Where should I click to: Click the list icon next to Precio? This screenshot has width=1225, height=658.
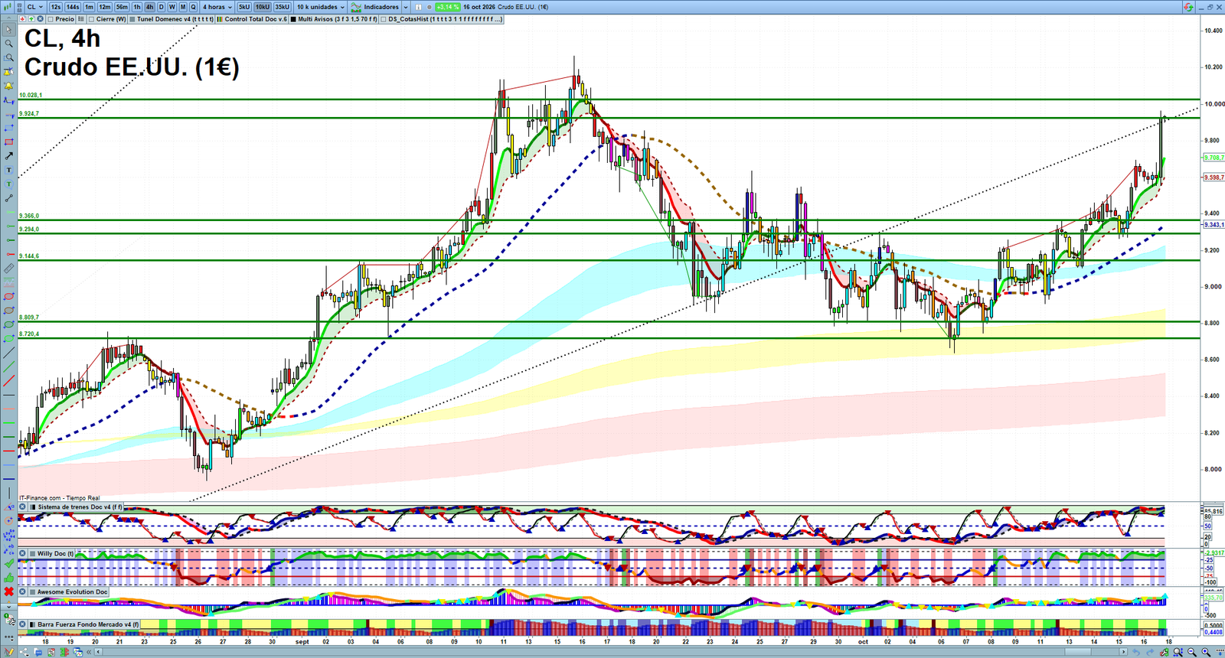pos(80,19)
